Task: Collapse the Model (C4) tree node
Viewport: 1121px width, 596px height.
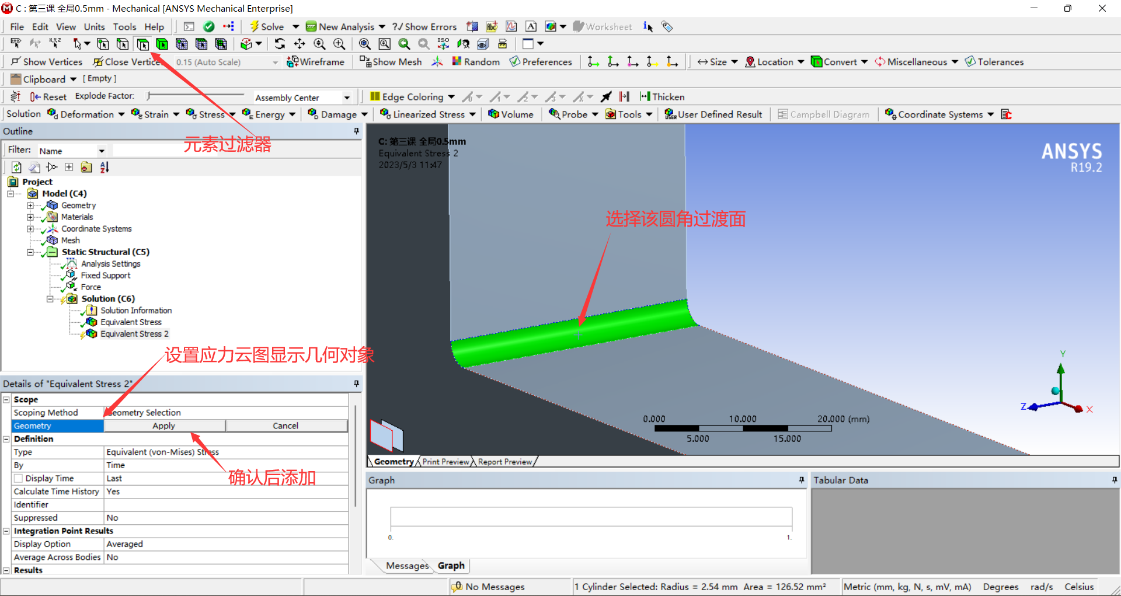Action: pyautogui.click(x=11, y=194)
